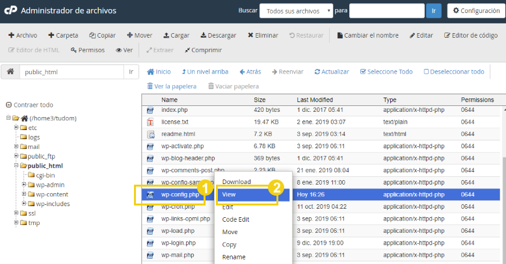The height and width of the screenshot is (264, 506).
Task: Create a new file with Archivo
Action: [23, 35]
